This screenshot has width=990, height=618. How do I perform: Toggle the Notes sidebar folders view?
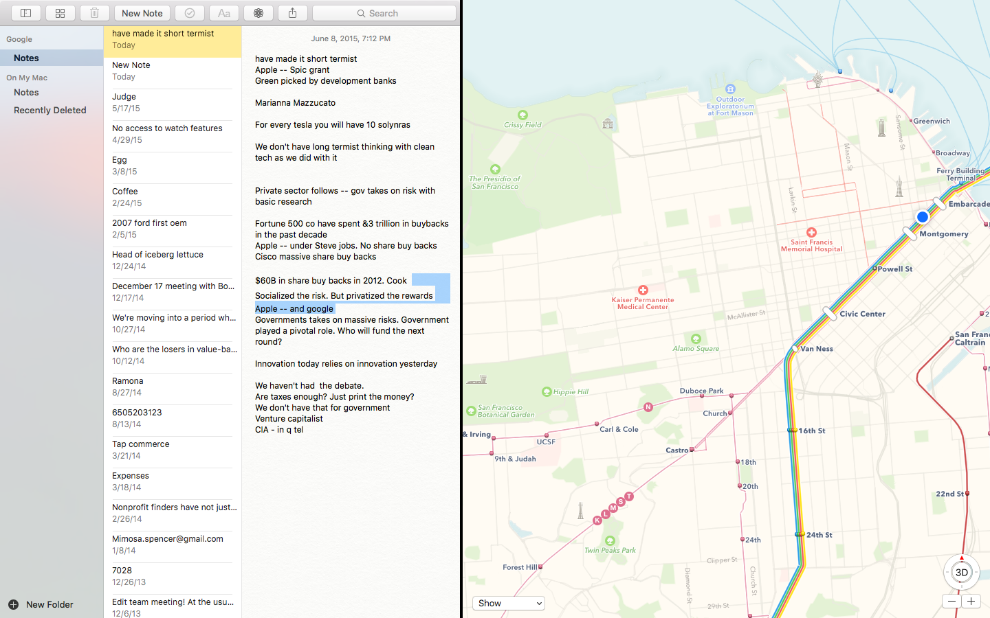coord(25,13)
